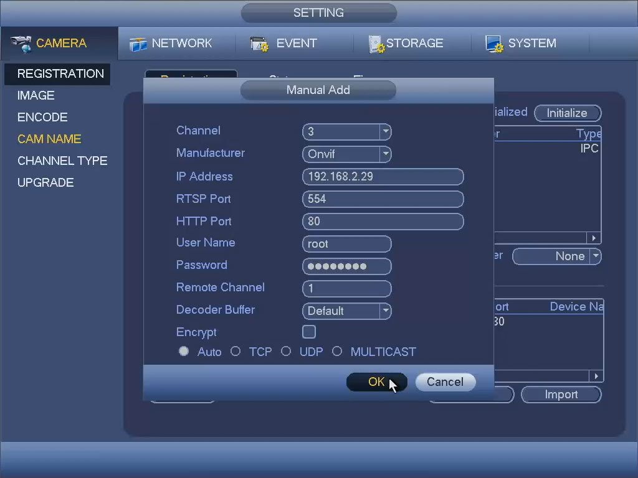The height and width of the screenshot is (478, 638).
Task: Click the Initialize button
Action: (567, 113)
